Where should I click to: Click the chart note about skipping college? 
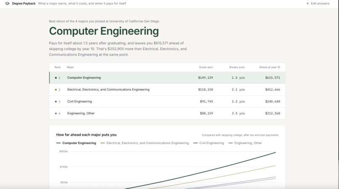point(240,135)
